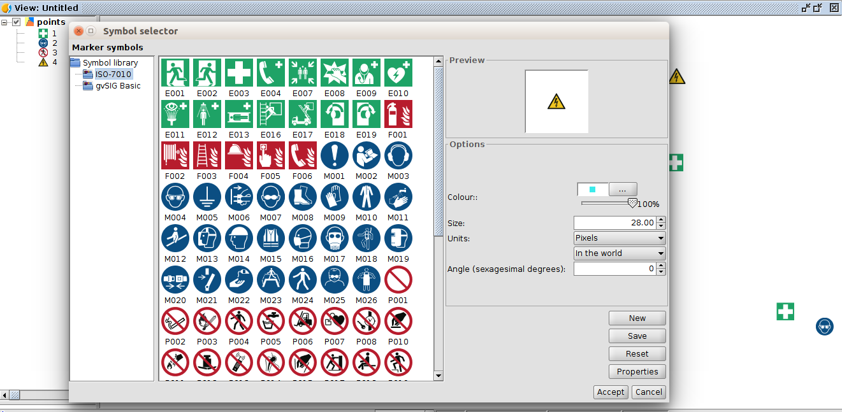Click the opacity slider handle
842x412 pixels.
(632, 203)
